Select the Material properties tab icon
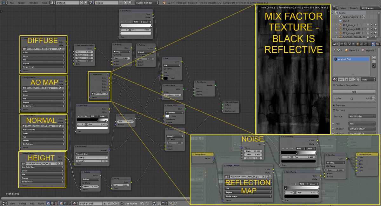The height and width of the screenshot is (206, 381). tap(373, 43)
